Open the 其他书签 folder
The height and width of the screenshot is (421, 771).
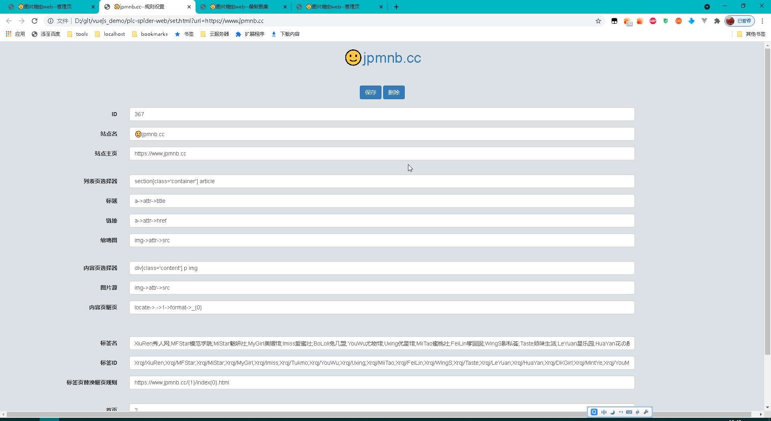(751, 34)
